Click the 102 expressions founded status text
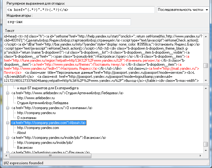This screenshot has height=168, width=212. coord(23,163)
